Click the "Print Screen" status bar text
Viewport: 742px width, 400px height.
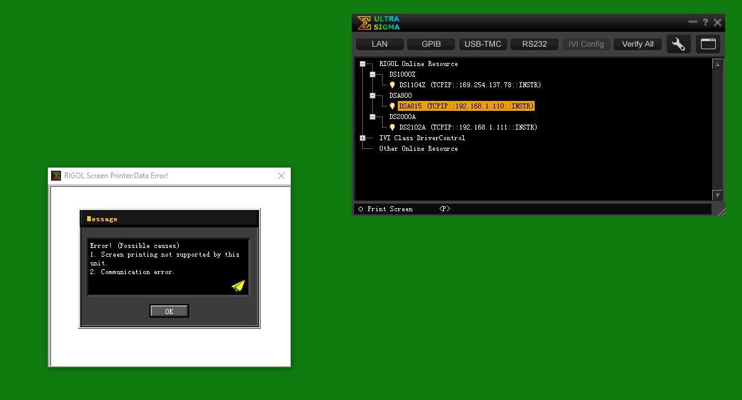390,209
